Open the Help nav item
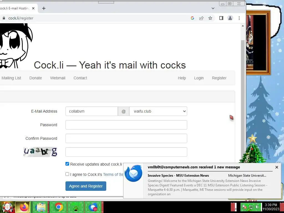 click(x=182, y=78)
